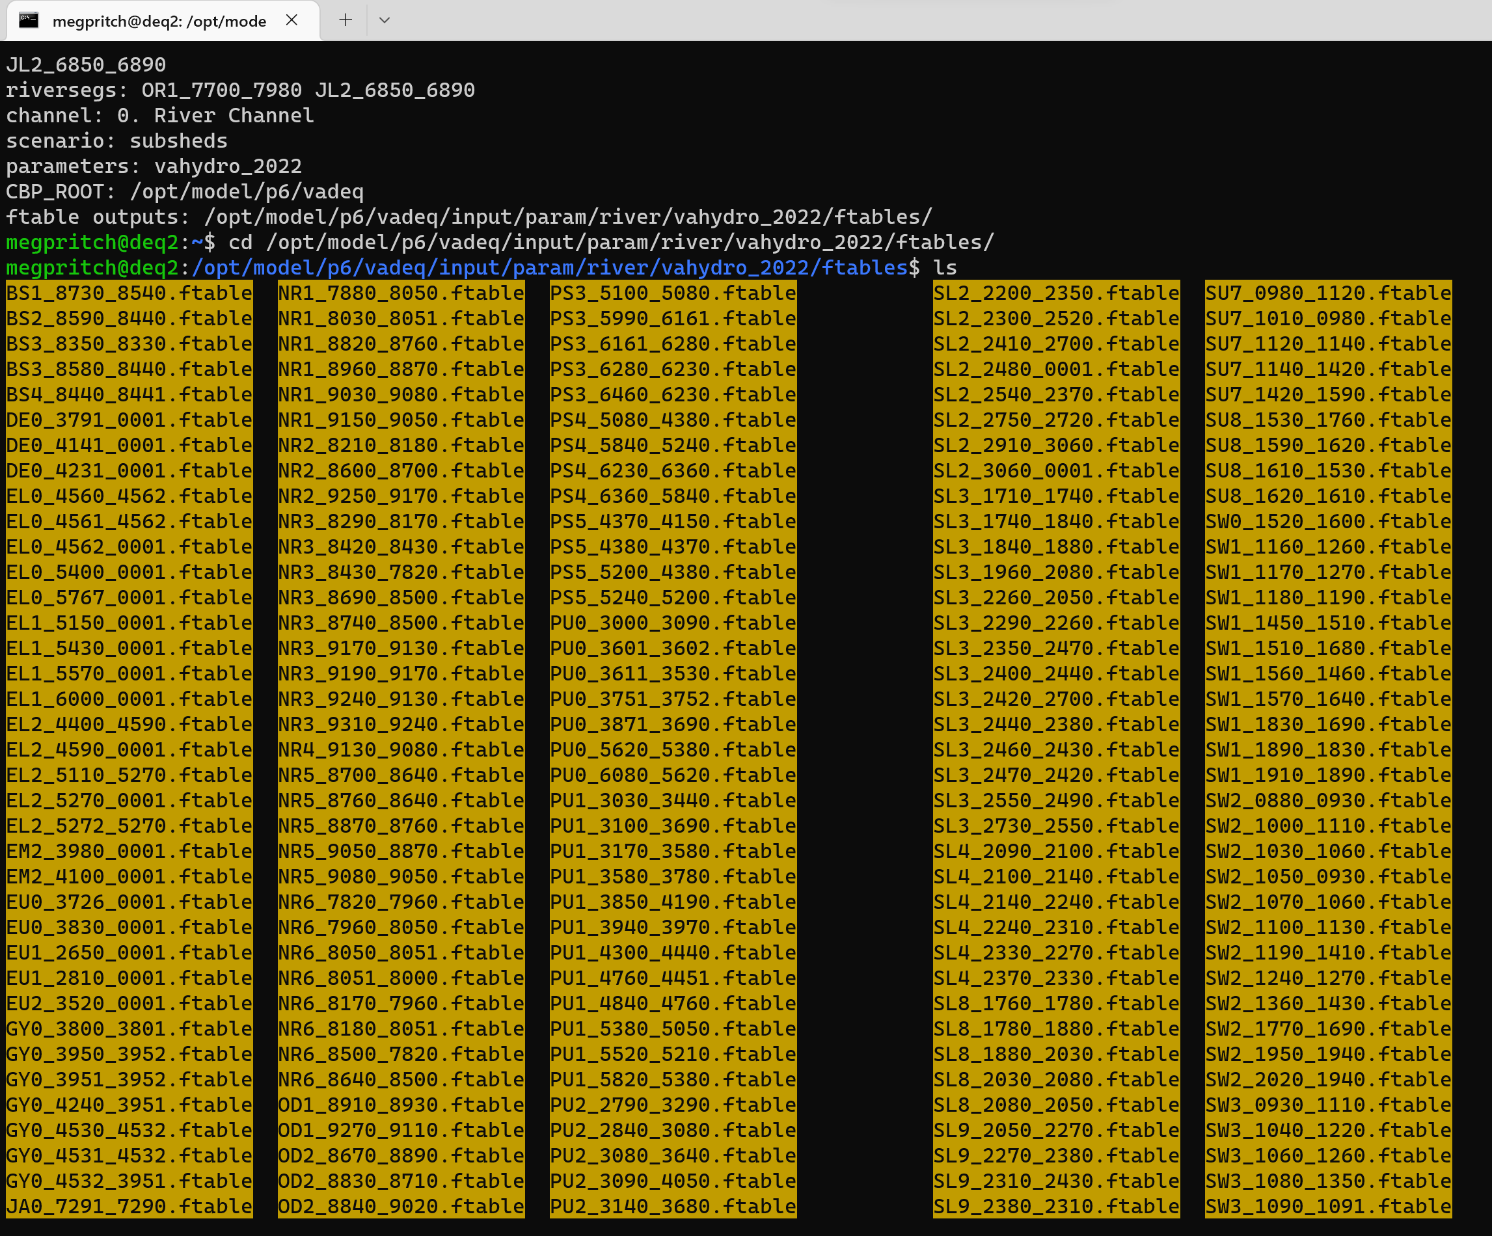The width and height of the screenshot is (1492, 1236).
Task: Select the NR1_7880_8050.ftable filename
Action: pyautogui.click(x=400, y=293)
